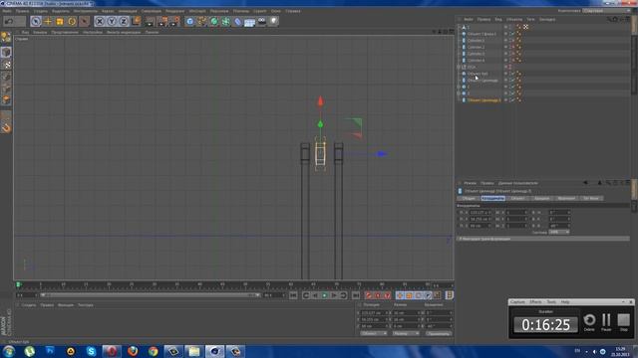
Task: Add a Light object
Action: (274, 21)
